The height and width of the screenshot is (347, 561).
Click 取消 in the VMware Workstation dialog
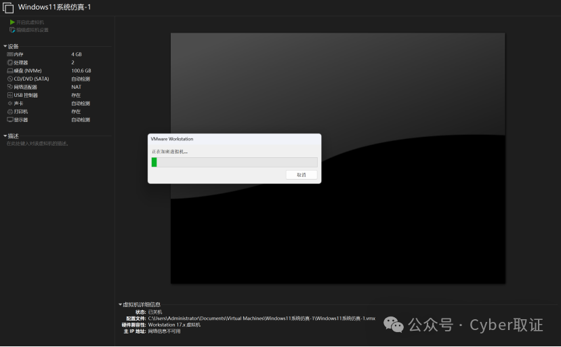coord(302,175)
